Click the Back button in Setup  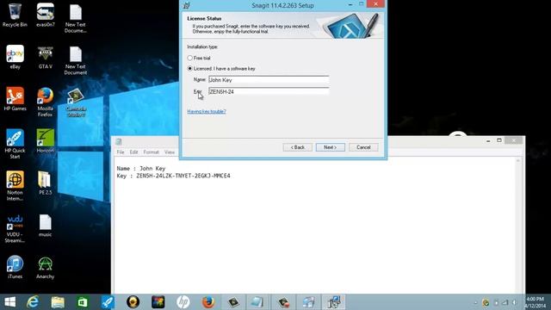tap(297, 147)
